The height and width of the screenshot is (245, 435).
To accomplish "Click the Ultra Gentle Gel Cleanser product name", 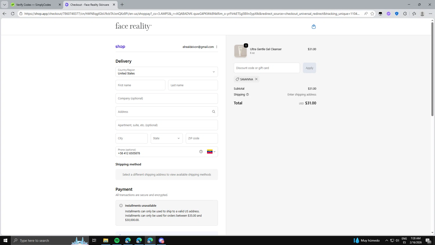I will 266,49.
